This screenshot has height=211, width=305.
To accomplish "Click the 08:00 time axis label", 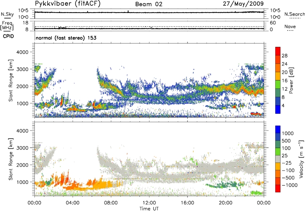I will coord(111,203).
